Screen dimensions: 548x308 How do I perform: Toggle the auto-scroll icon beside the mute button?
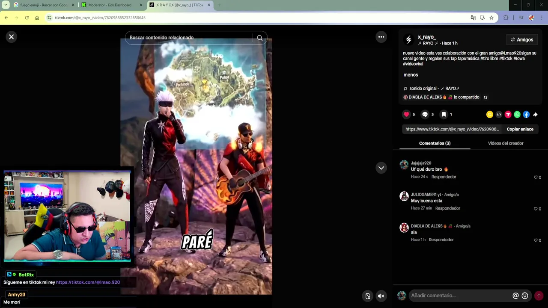pos(367,296)
